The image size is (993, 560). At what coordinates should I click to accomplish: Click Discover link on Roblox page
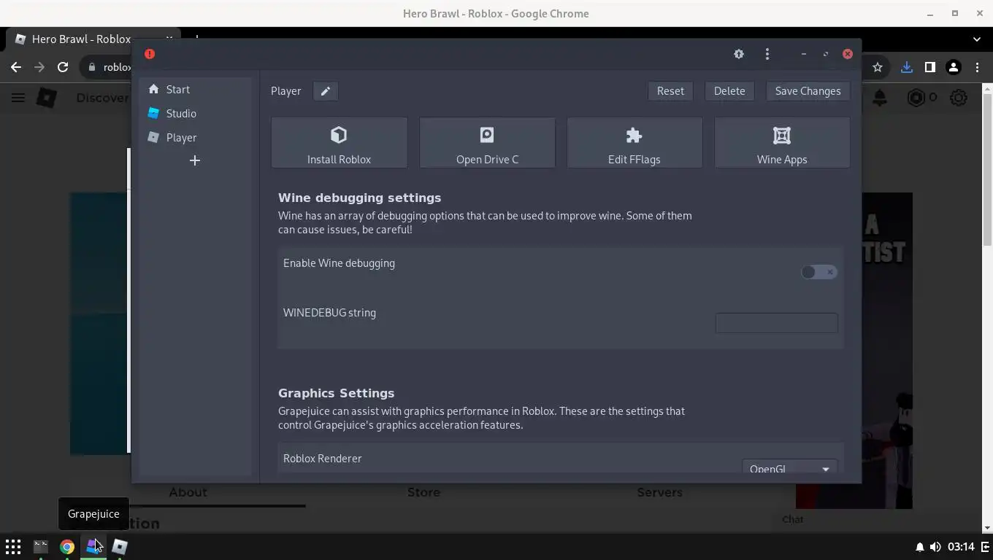pos(102,98)
